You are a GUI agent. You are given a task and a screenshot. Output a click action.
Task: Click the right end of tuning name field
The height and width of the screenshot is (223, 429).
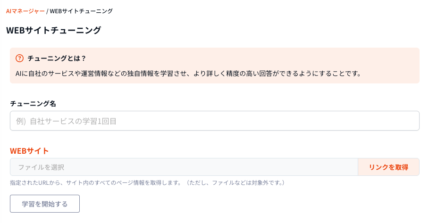406,121
